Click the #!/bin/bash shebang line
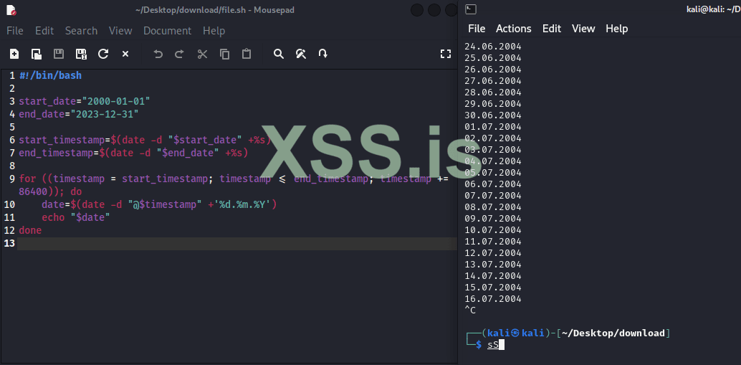Image resolution: width=741 pixels, height=365 pixels. click(51, 75)
